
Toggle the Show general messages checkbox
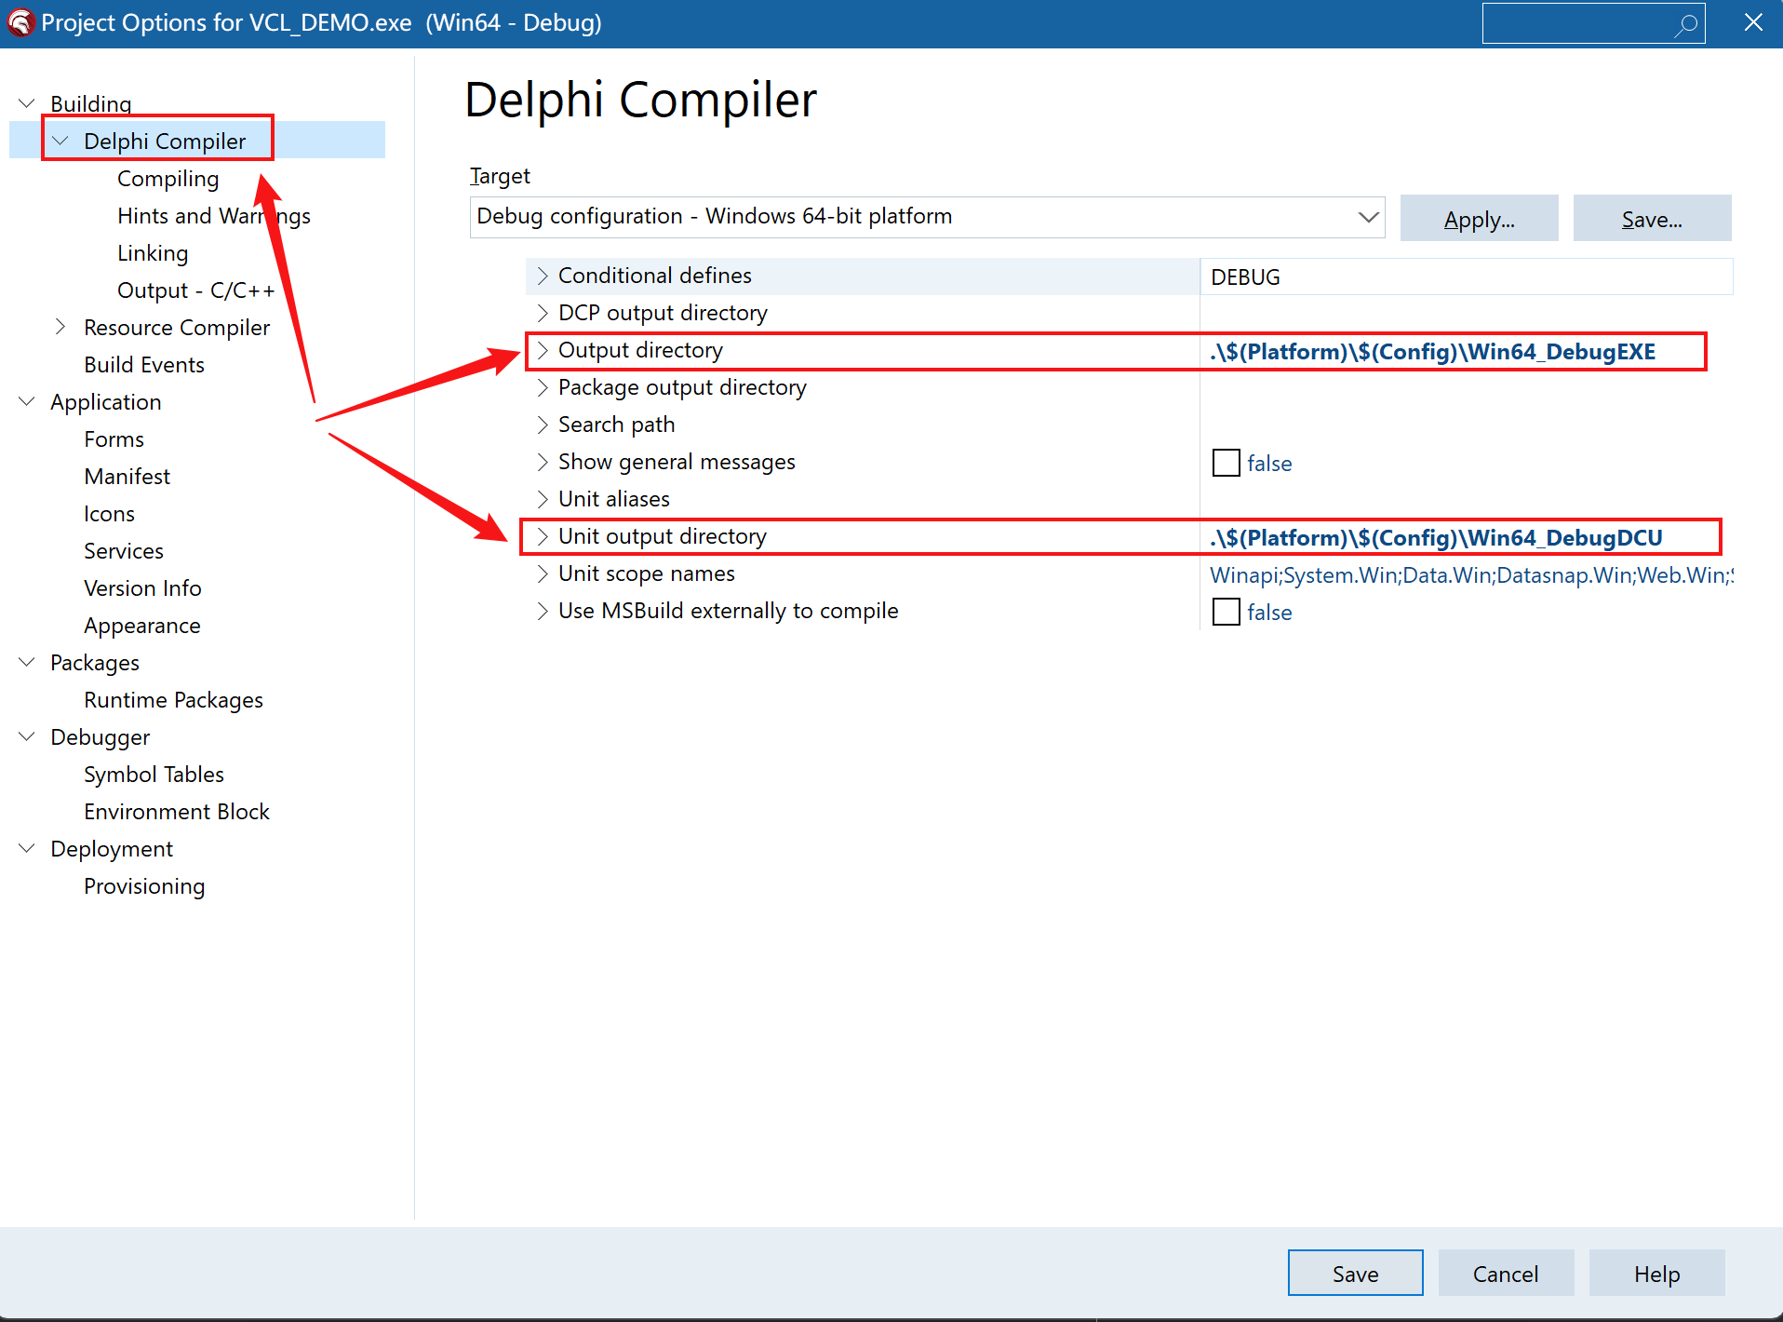[1226, 463]
